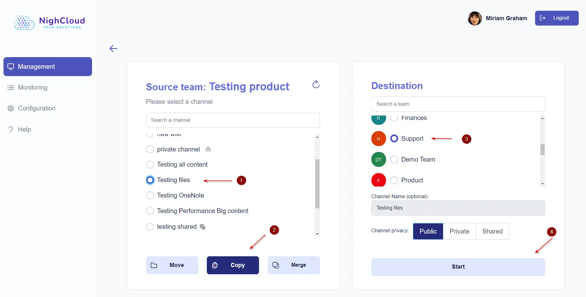Choose the Testing all content channel
Screen dimensions: 586x297
pos(150,164)
